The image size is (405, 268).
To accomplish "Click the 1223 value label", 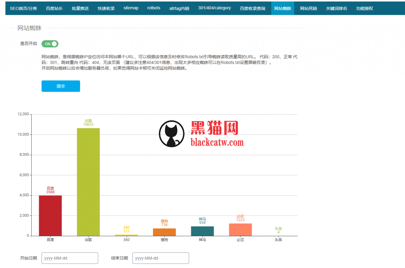I will tap(240, 220).
